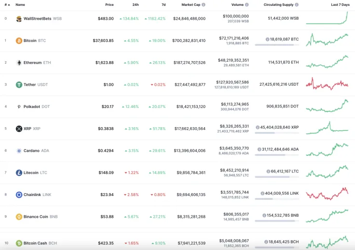The image size is (355, 250).
Task: Sort by the 7d change column header
Action: (x=164, y=5)
